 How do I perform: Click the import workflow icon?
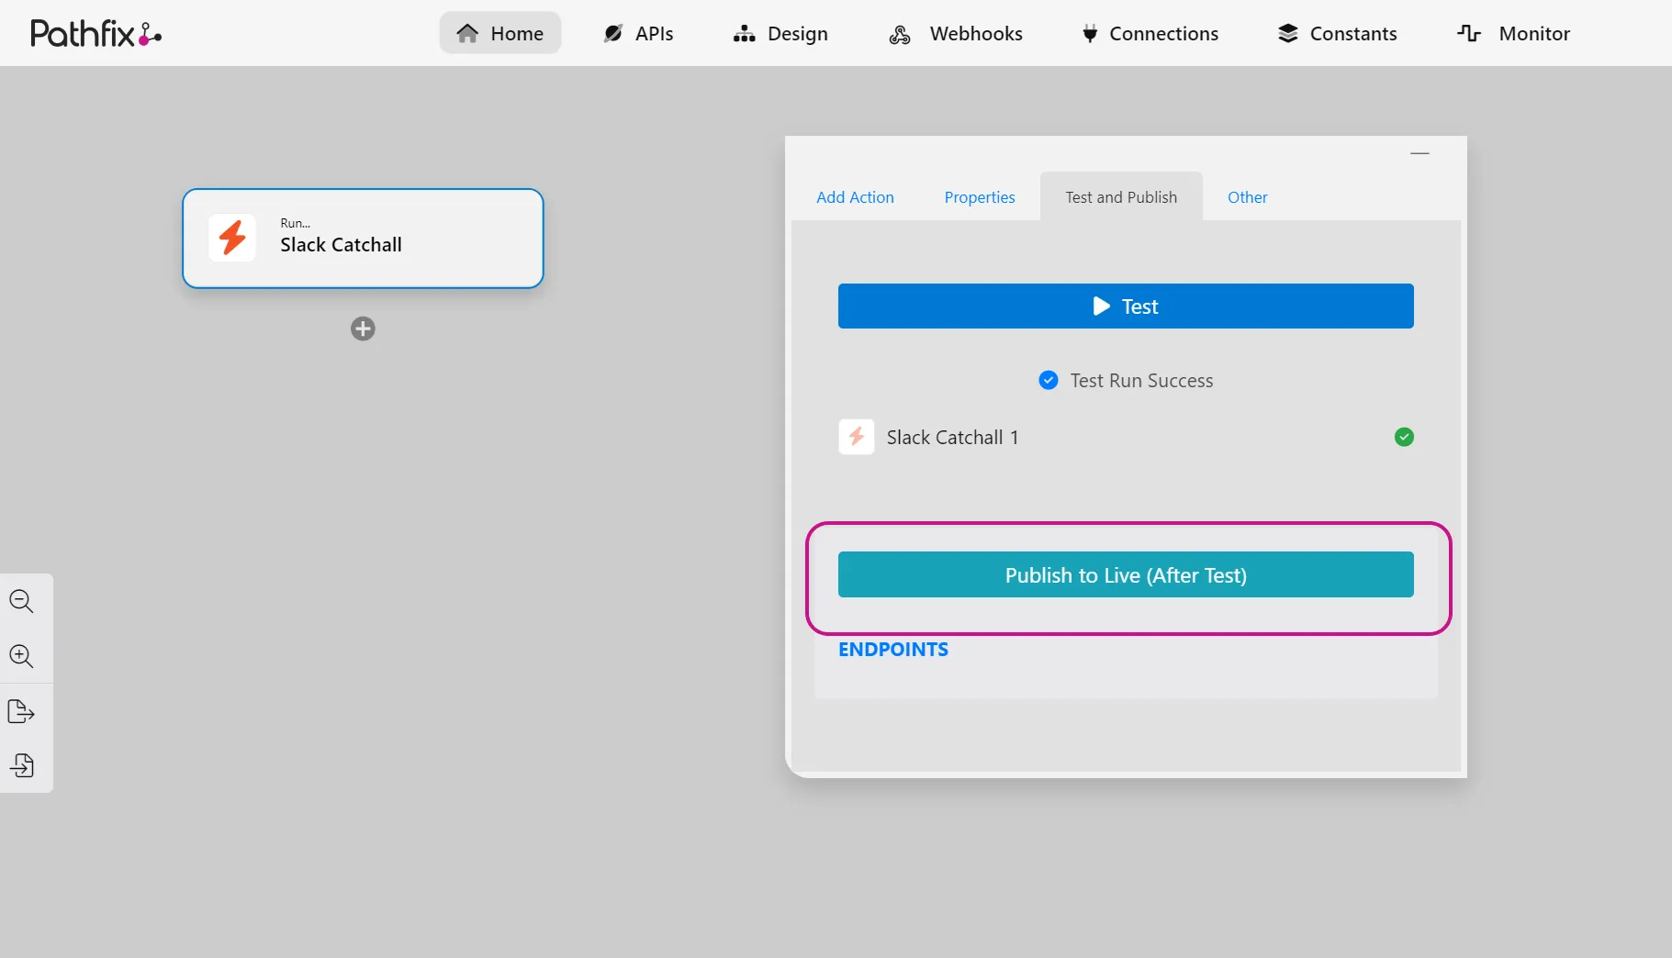coord(22,765)
